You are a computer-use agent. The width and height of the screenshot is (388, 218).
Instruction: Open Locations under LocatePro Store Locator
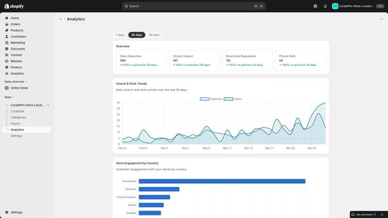tap(17, 111)
